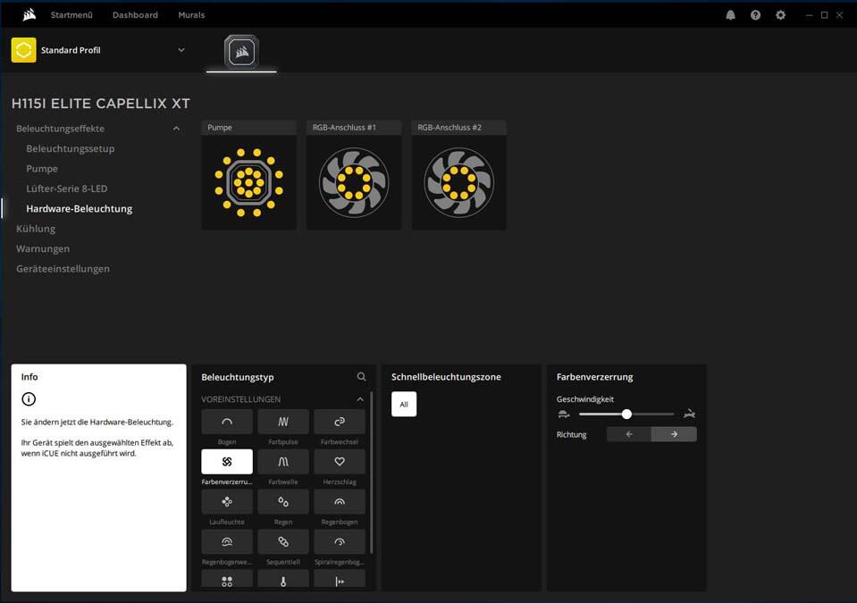
Task: Click the Beleuchtungstyp panel heading
Action: pos(237,377)
